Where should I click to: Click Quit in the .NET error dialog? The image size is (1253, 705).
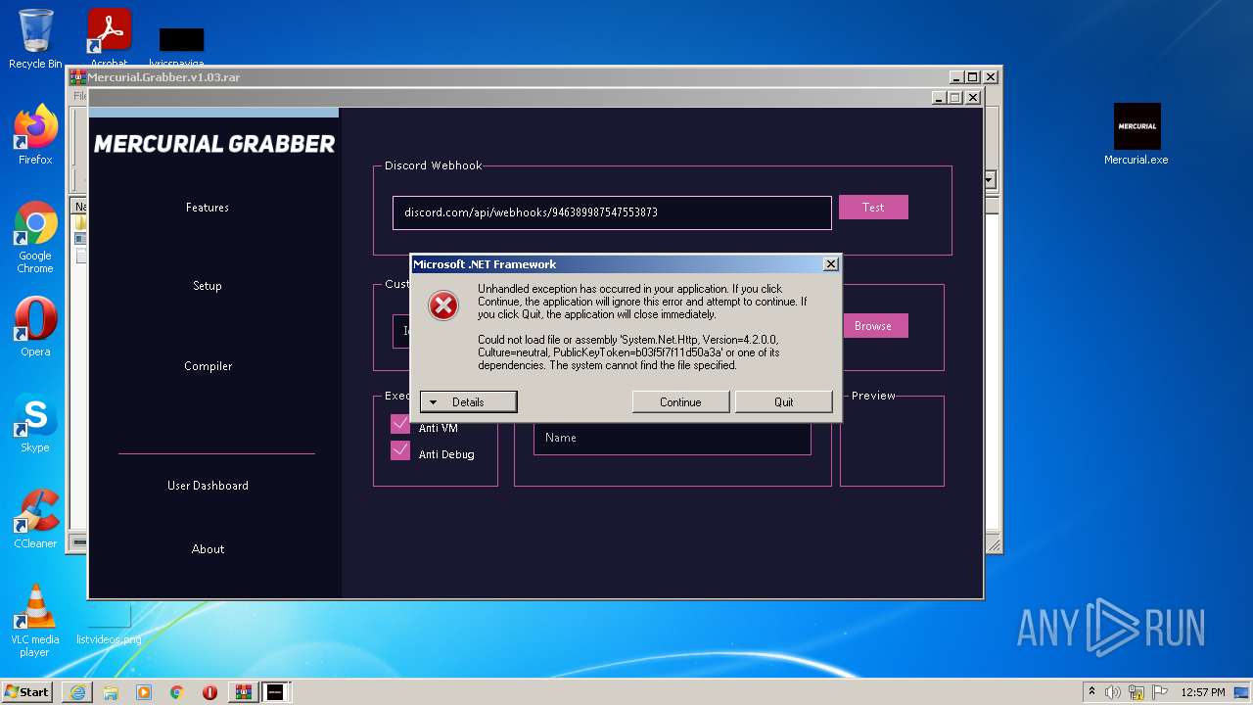click(784, 402)
